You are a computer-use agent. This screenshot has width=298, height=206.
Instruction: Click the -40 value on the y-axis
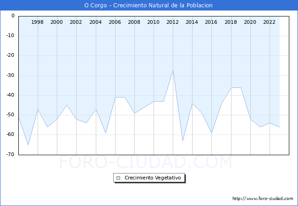tap(10, 95)
